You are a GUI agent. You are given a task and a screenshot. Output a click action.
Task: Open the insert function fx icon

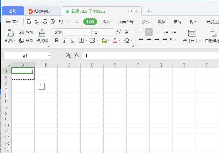[77, 56]
